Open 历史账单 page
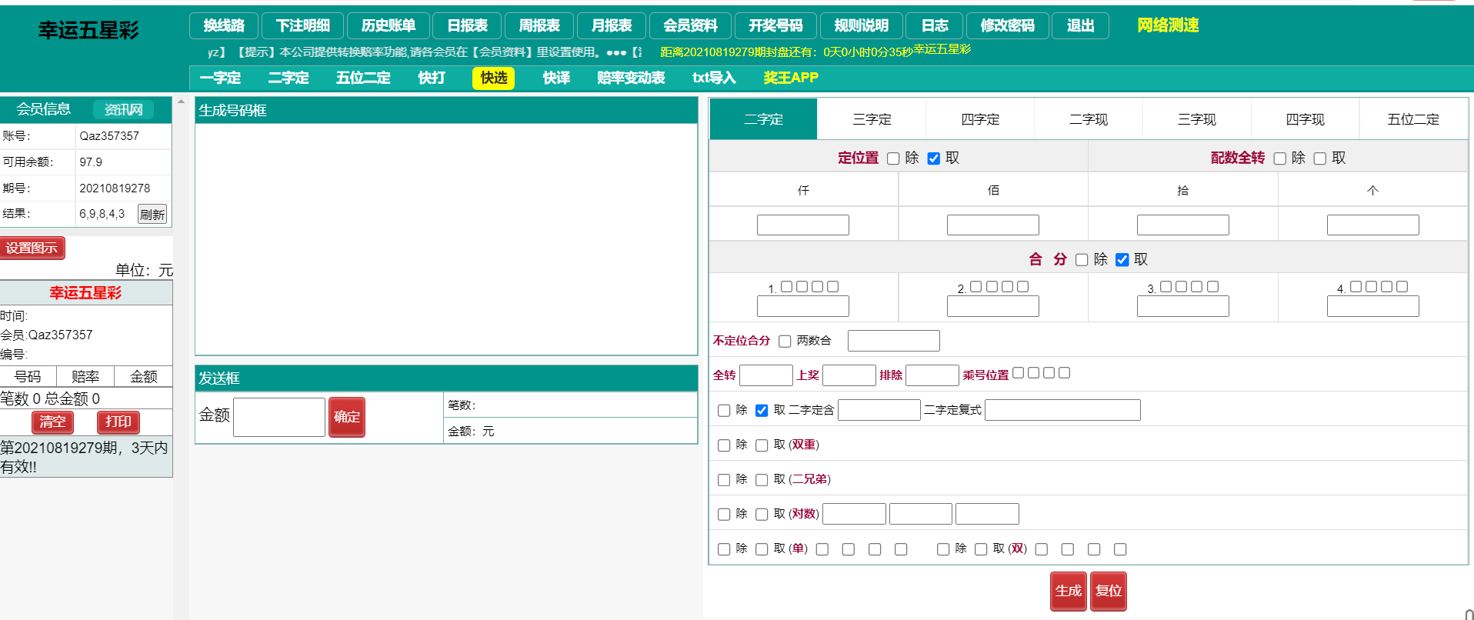This screenshot has width=1474, height=620. tap(389, 25)
